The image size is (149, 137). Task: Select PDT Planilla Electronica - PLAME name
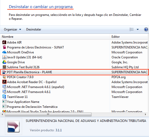click(30, 72)
